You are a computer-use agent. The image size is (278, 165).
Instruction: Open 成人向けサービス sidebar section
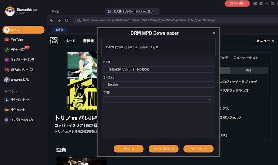click(x=19, y=69)
